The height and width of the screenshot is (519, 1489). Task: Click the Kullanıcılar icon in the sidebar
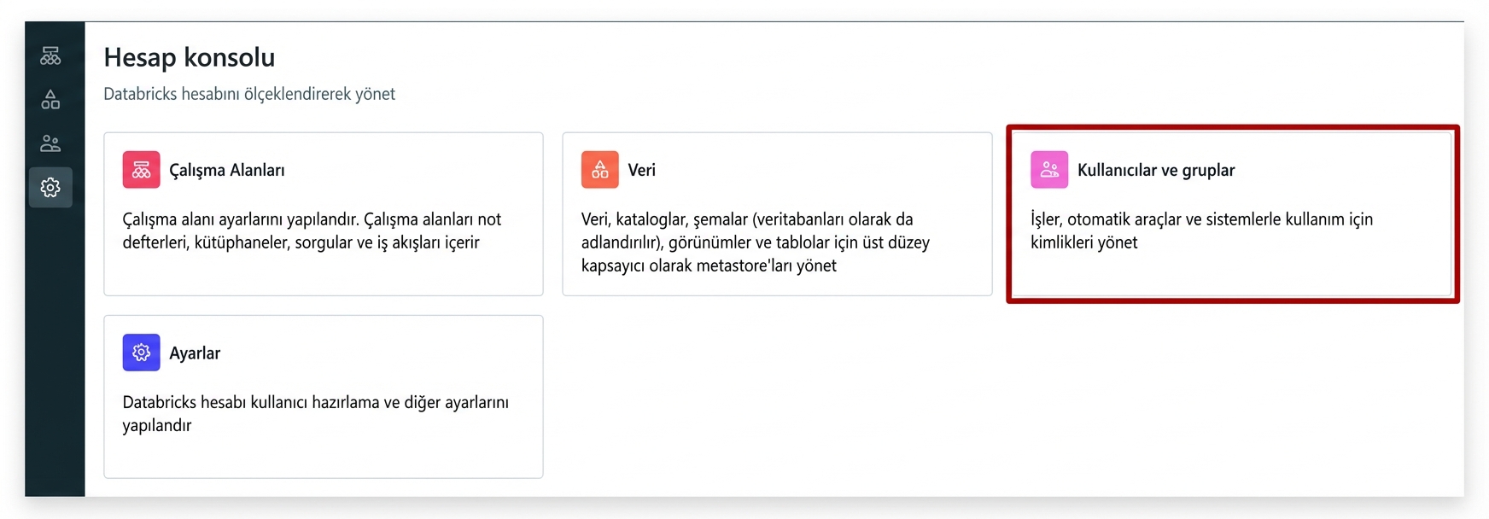pos(50,143)
